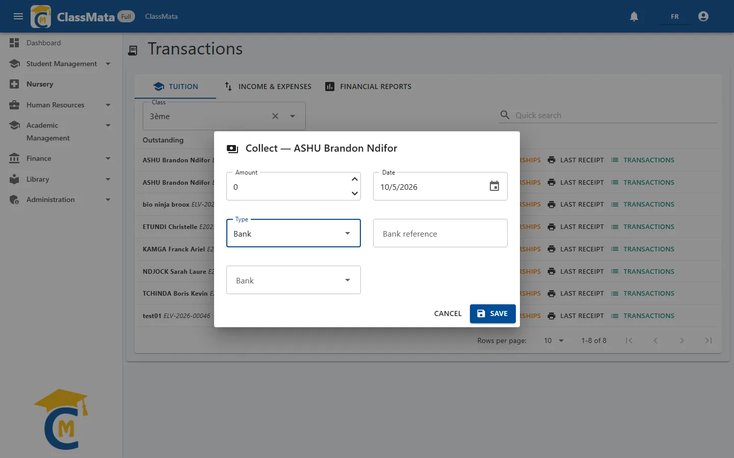
Task: Switch to Financial Reports tab
Action: point(368,87)
